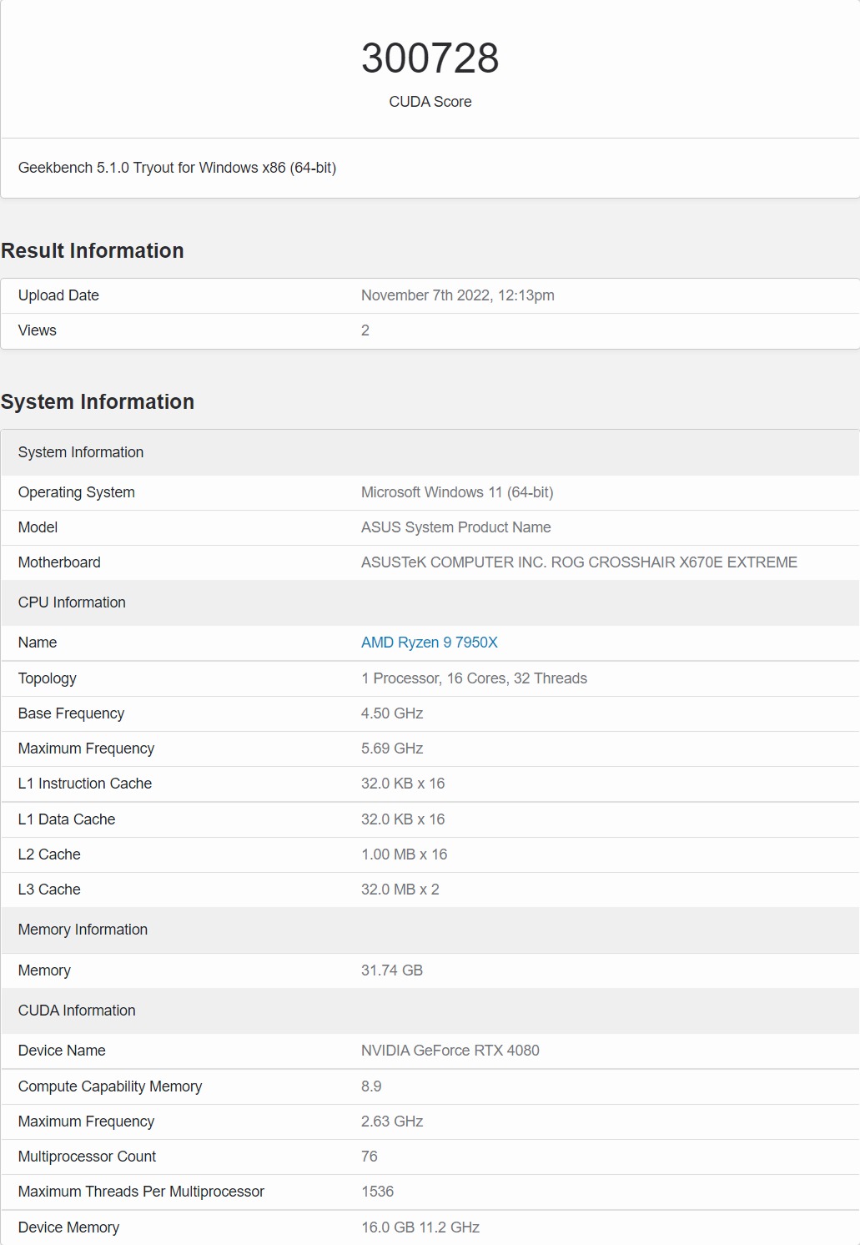Screen dimensions: 860x1245
Task: Select '1 Processor, 16 Cores, 32 Threads' value
Action: 474,678
